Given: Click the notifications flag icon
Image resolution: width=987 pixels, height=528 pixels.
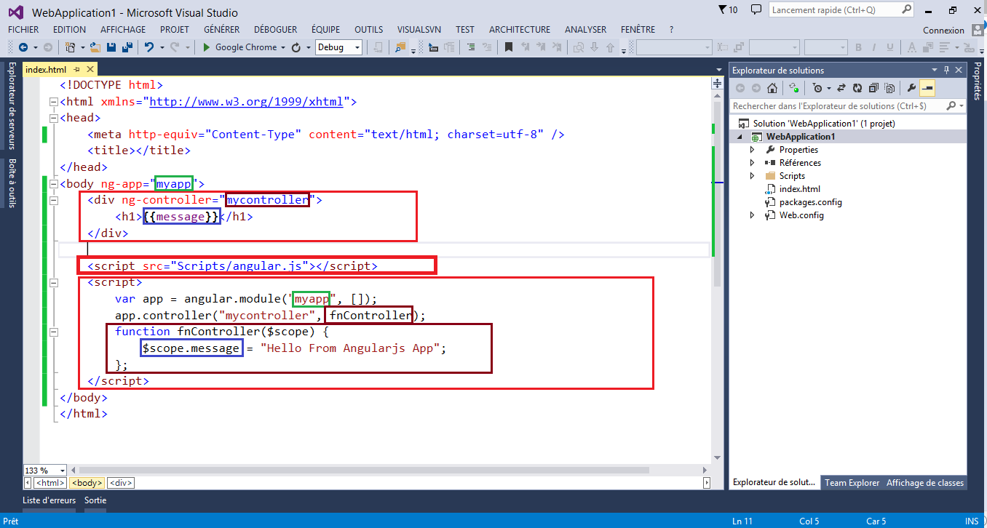Looking at the screenshot, I should click(x=722, y=9).
